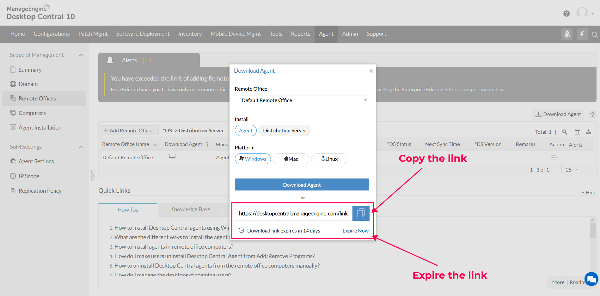Open the Inventory menu

click(x=190, y=34)
